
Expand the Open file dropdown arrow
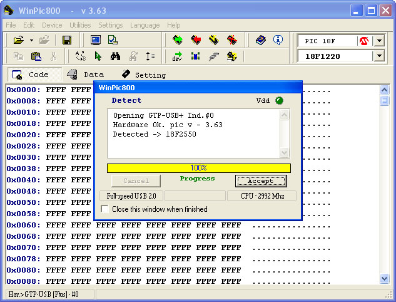tap(31, 40)
